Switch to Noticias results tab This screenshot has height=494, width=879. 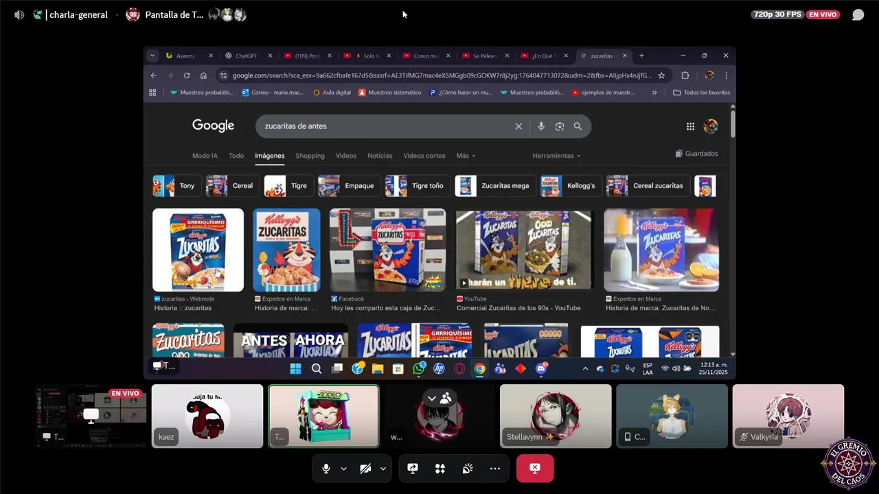coord(380,156)
